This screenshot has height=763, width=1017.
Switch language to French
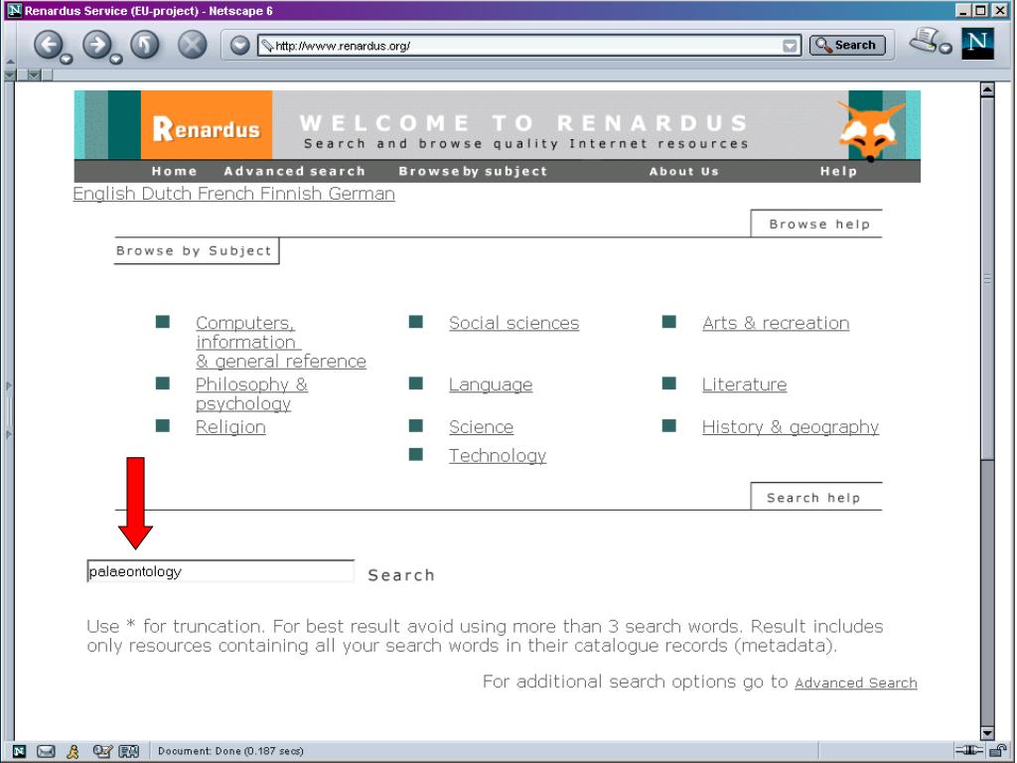226,194
